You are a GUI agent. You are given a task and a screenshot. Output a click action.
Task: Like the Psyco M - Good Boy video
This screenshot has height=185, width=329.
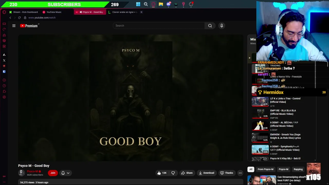click(x=162, y=173)
